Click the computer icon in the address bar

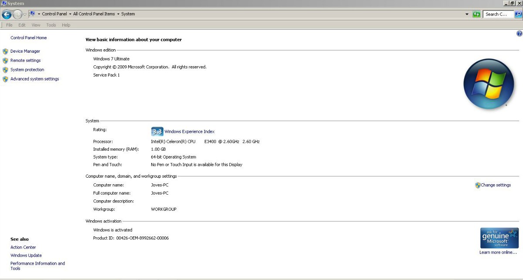tap(32, 14)
